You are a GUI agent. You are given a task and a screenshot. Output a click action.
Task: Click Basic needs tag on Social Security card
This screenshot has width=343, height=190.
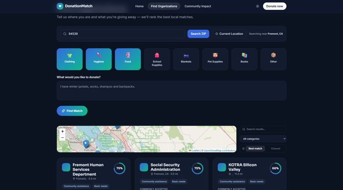point(179,181)
